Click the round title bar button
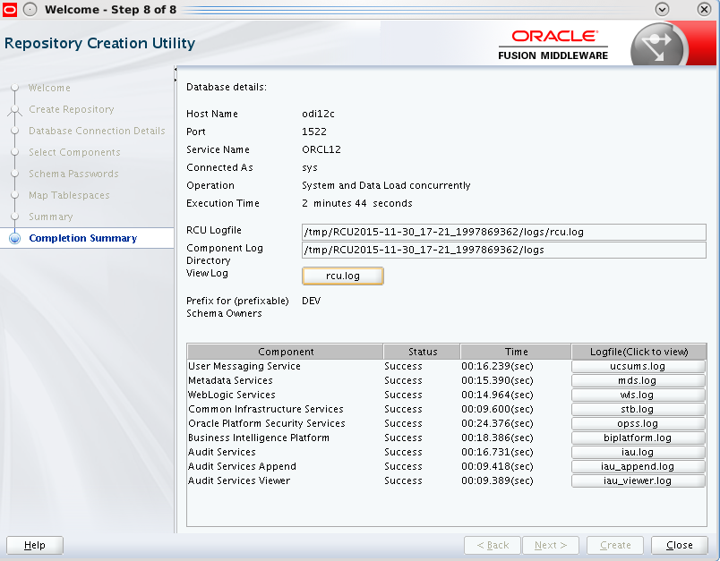Viewport: 720px width, 561px height. 30,9
